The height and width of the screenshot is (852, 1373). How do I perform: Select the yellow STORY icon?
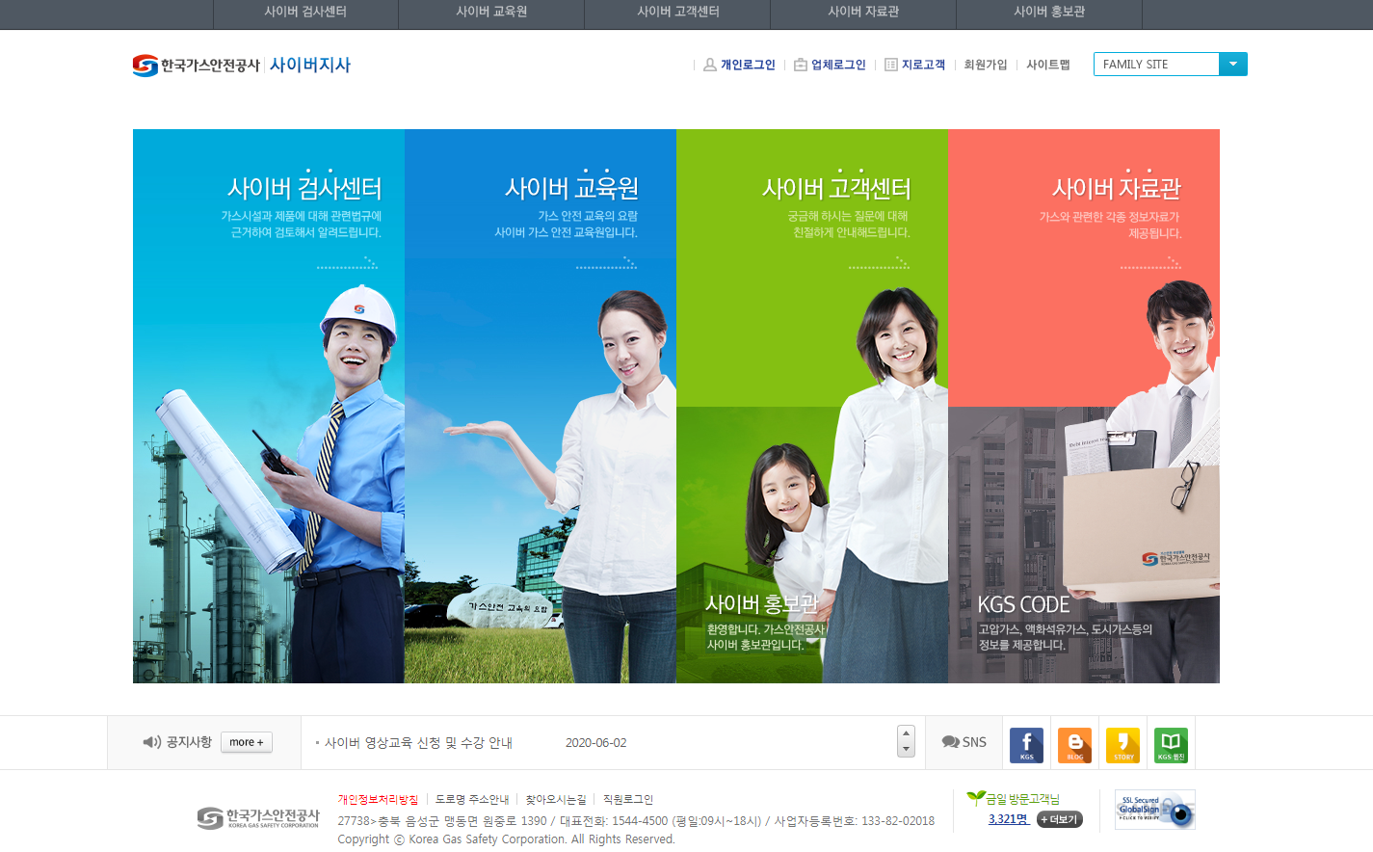(x=1122, y=744)
